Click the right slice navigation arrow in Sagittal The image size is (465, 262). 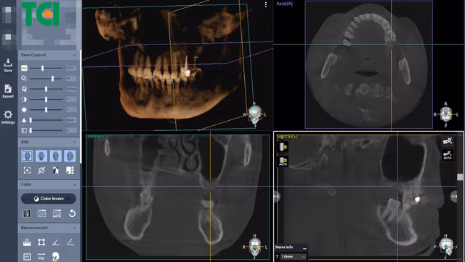(x=454, y=196)
